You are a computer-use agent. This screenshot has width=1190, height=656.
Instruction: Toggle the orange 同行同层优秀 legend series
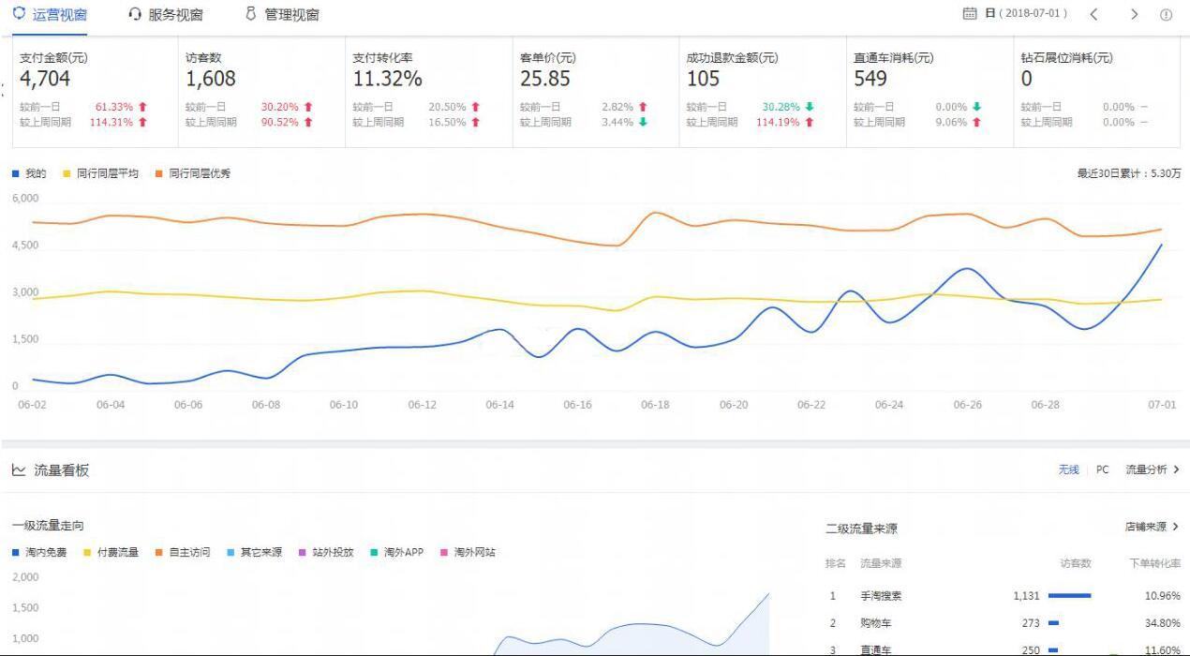tap(192, 173)
